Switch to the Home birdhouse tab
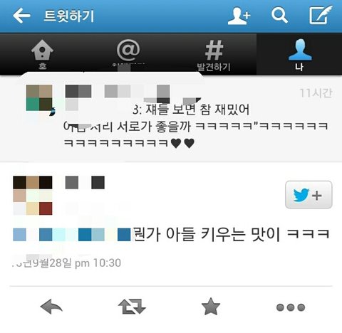This screenshot has width=342, height=333. click(x=43, y=54)
